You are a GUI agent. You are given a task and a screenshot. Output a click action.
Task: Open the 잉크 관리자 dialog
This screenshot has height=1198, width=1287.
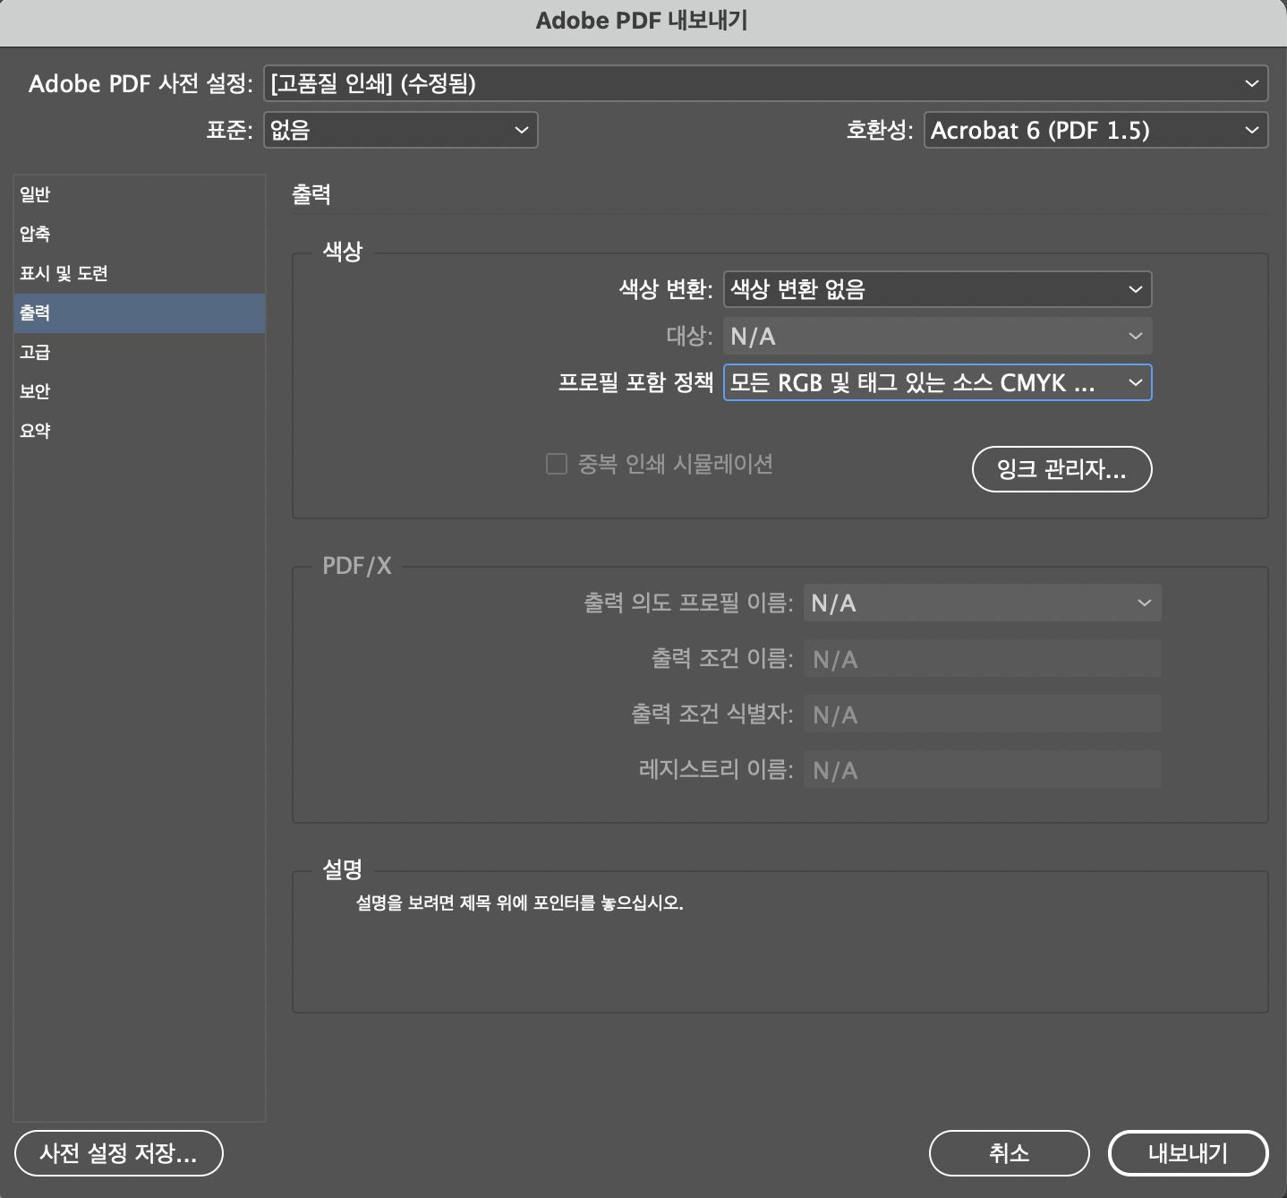click(1061, 469)
